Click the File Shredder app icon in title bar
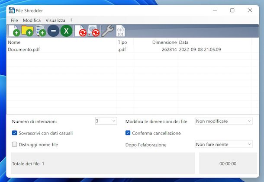Image resolution: width=264 pixels, height=182 pixels. point(12,10)
